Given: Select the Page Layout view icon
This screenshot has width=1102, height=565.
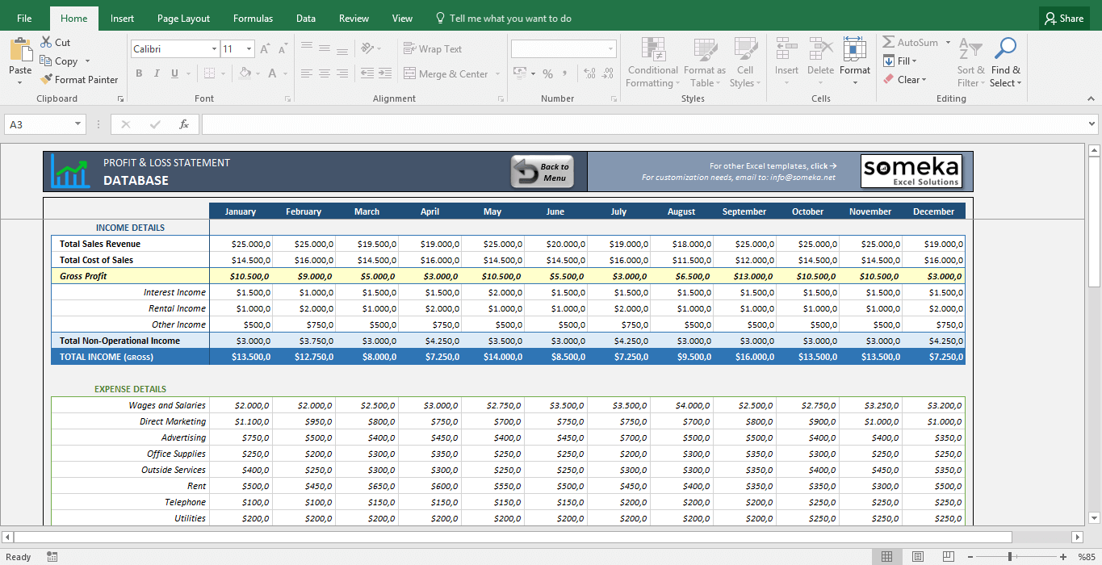Looking at the screenshot, I should [x=918, y=556].
